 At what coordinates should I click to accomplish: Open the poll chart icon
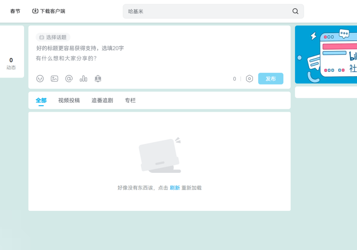(x=83, y=79)
